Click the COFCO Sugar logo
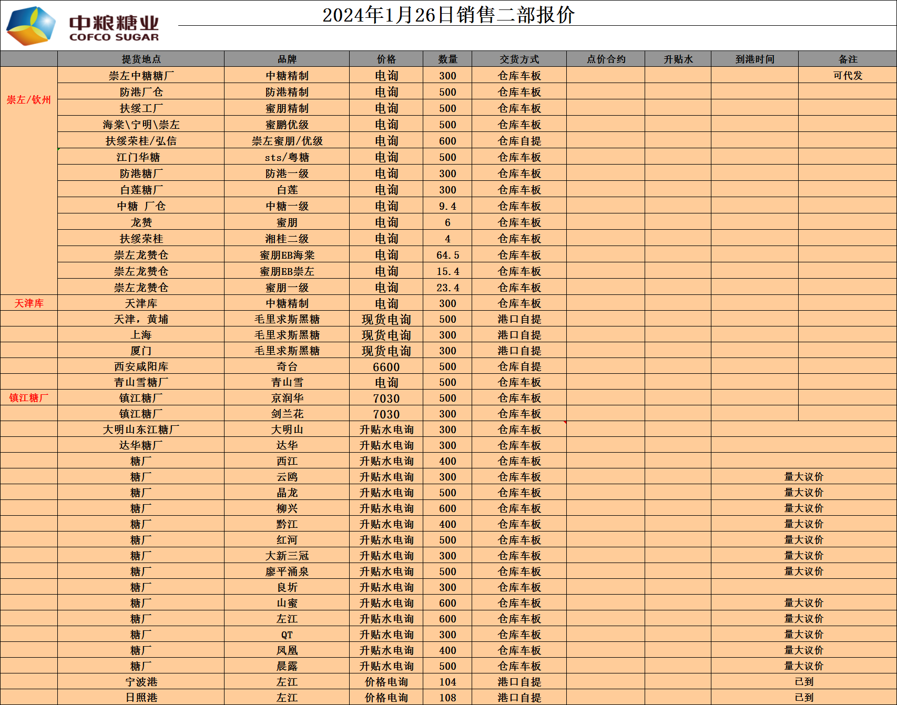This screenshot has height=705, width=897. click(83, 25)
